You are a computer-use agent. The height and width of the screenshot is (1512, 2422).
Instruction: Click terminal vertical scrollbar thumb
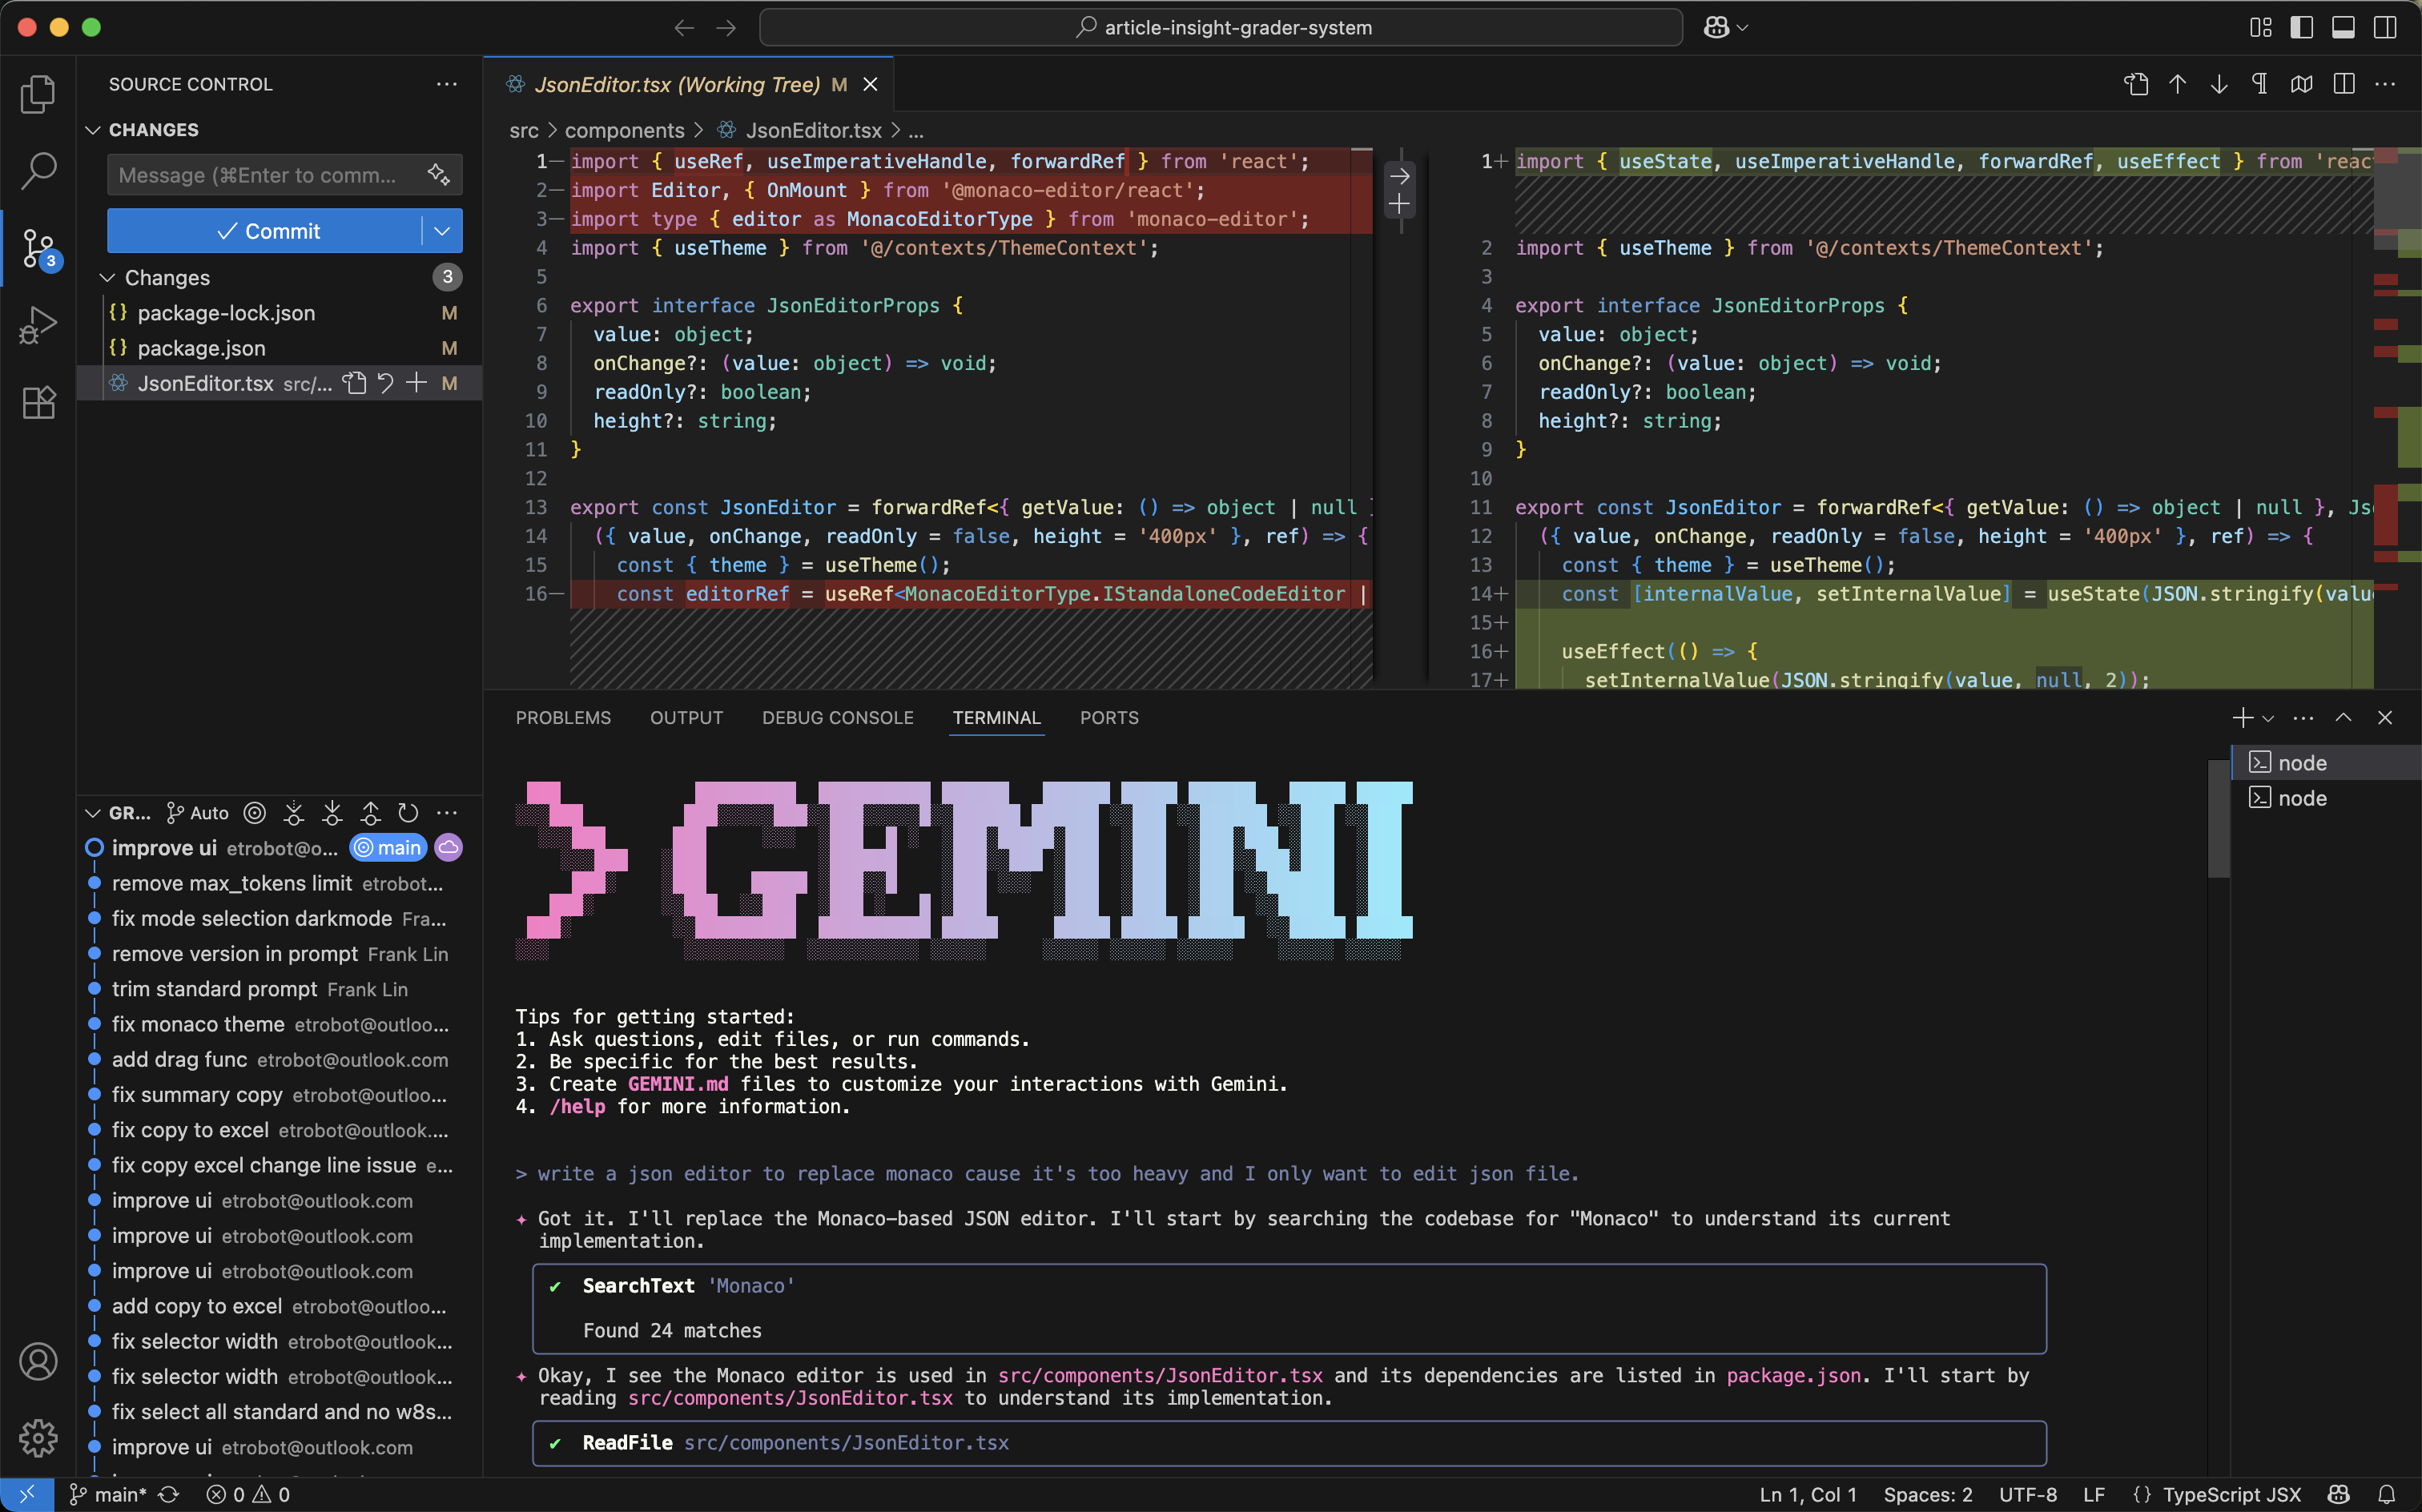pyautogui.click(x=2218, y=818)
